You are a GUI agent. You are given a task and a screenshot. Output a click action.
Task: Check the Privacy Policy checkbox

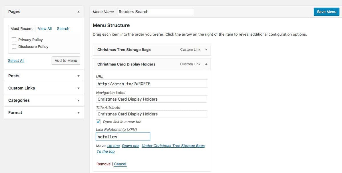[x=14, y=40]
